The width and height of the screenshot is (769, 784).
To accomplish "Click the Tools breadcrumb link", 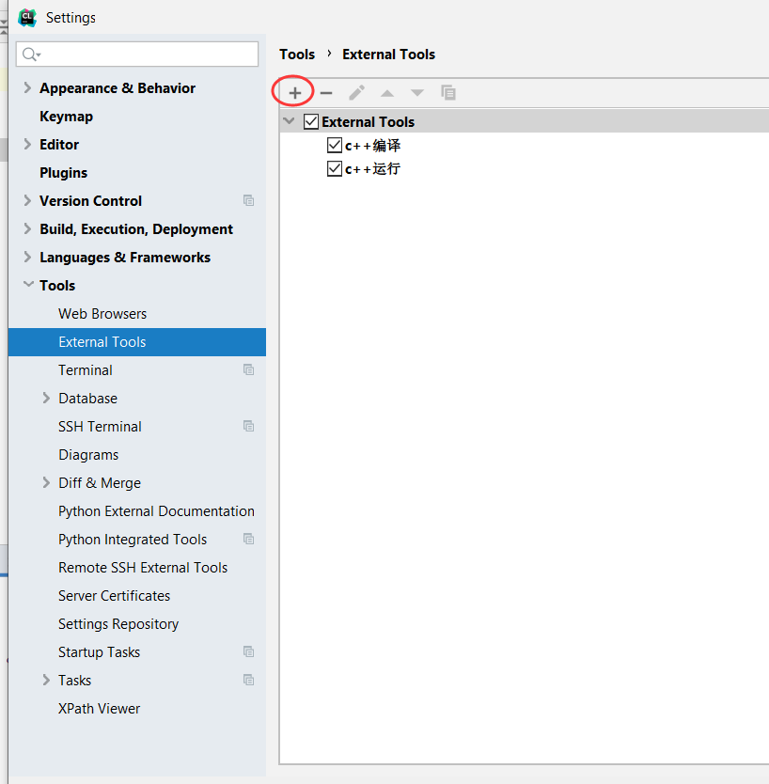I will (x=296, y=54).
